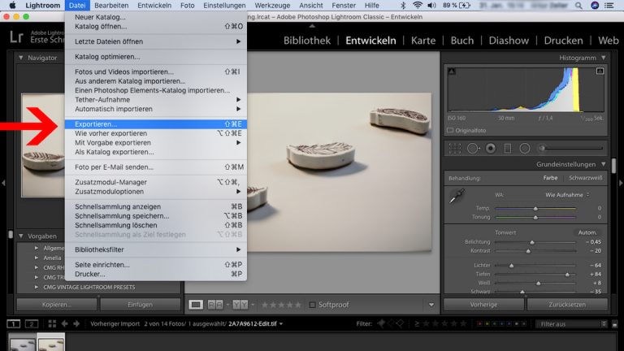Set treatment to Schwarzweiß

coord(585,178)
